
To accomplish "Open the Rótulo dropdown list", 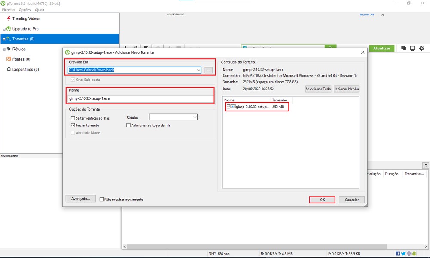I will pyautogui.click(x=195, y=117).
